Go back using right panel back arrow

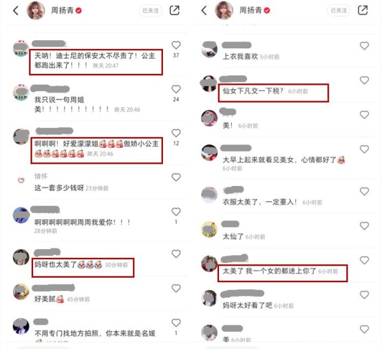[x=204, y=10]
